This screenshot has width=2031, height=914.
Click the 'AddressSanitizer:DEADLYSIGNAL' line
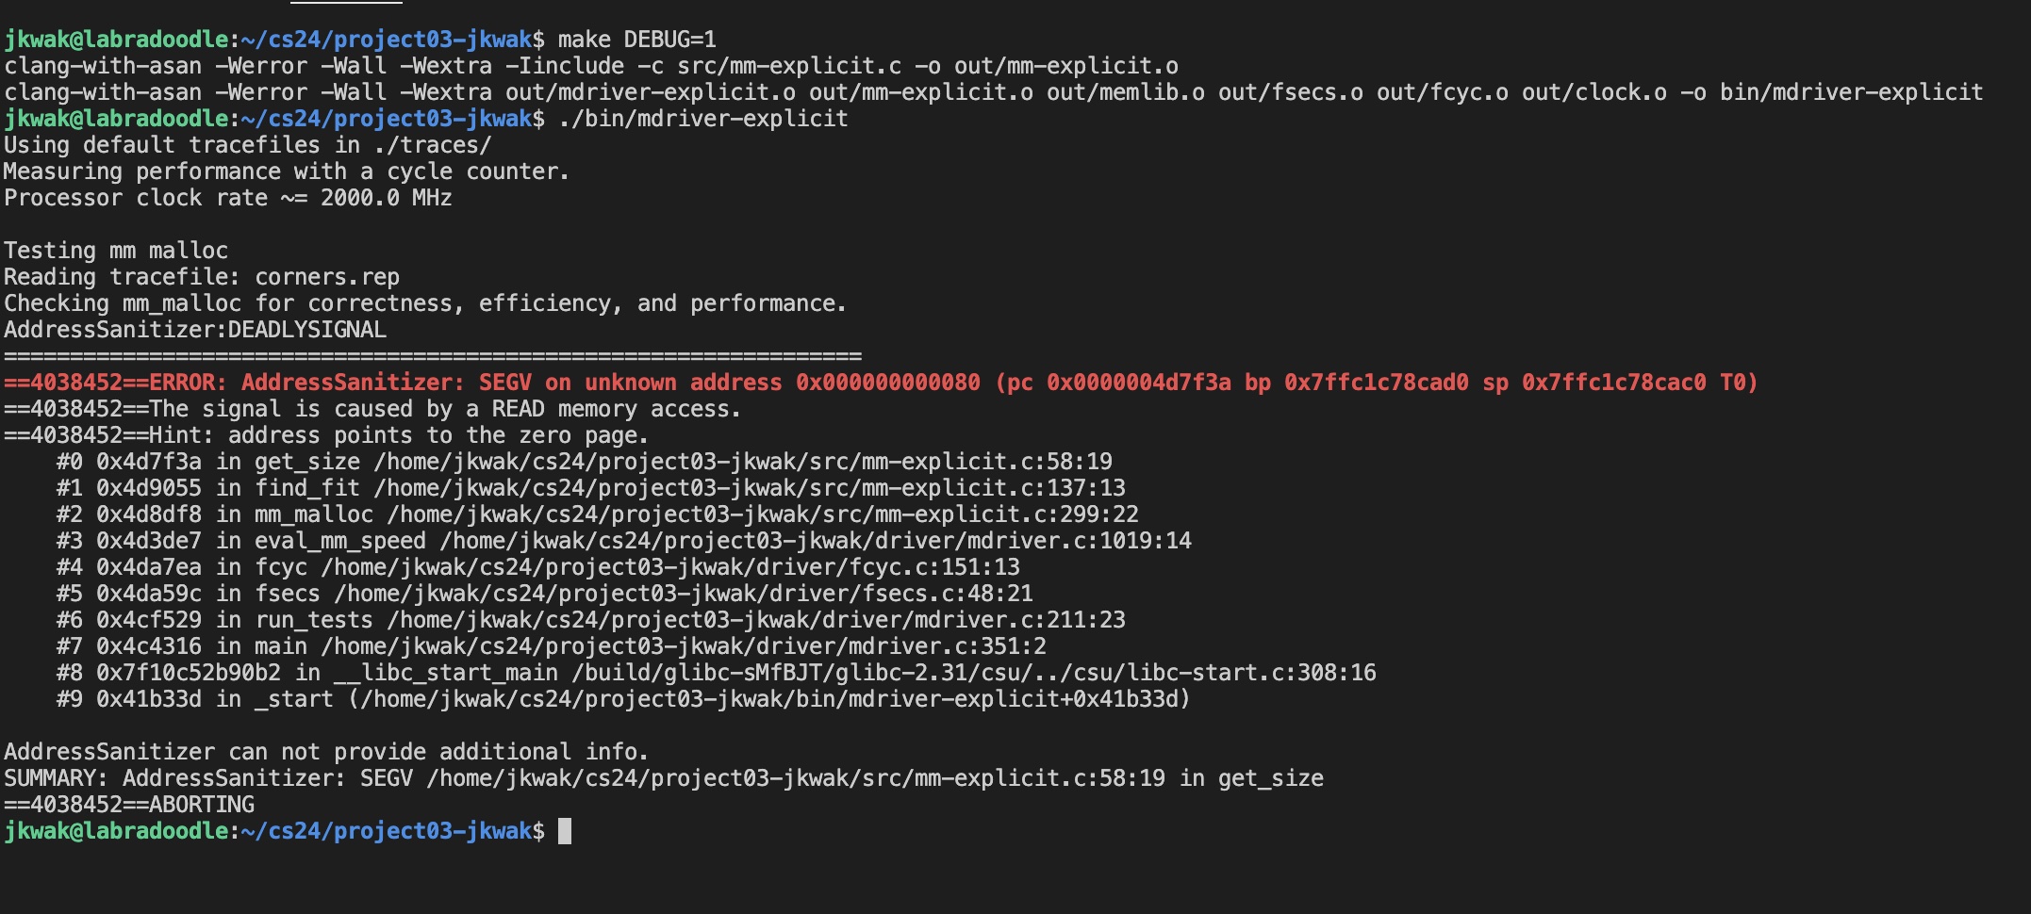click(x=195, y=330)
